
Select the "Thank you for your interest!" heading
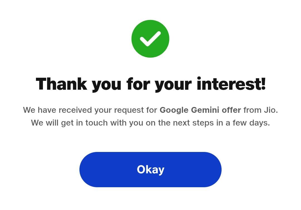tap(151, 84)
